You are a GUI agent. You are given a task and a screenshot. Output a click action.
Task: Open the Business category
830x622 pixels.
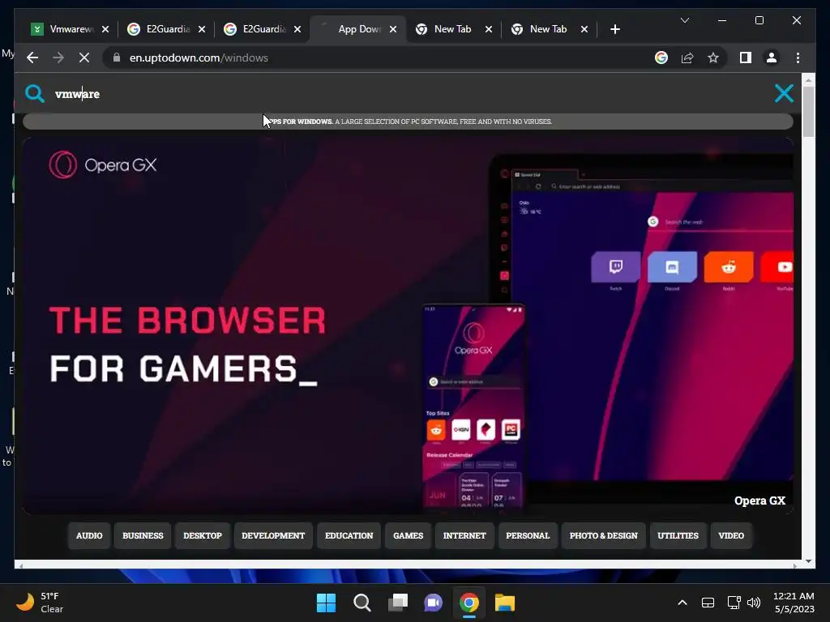click(x=143, y=535)
